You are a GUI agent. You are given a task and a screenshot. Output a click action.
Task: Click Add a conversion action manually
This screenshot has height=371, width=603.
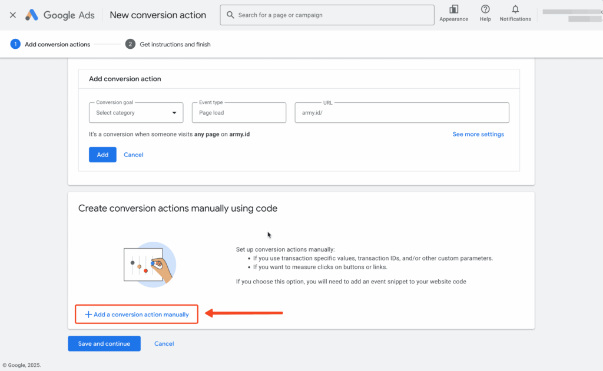(x=136, y=314)
